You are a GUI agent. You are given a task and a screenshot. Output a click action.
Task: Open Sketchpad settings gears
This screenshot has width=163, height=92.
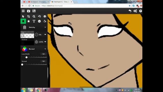coord(135,11)
